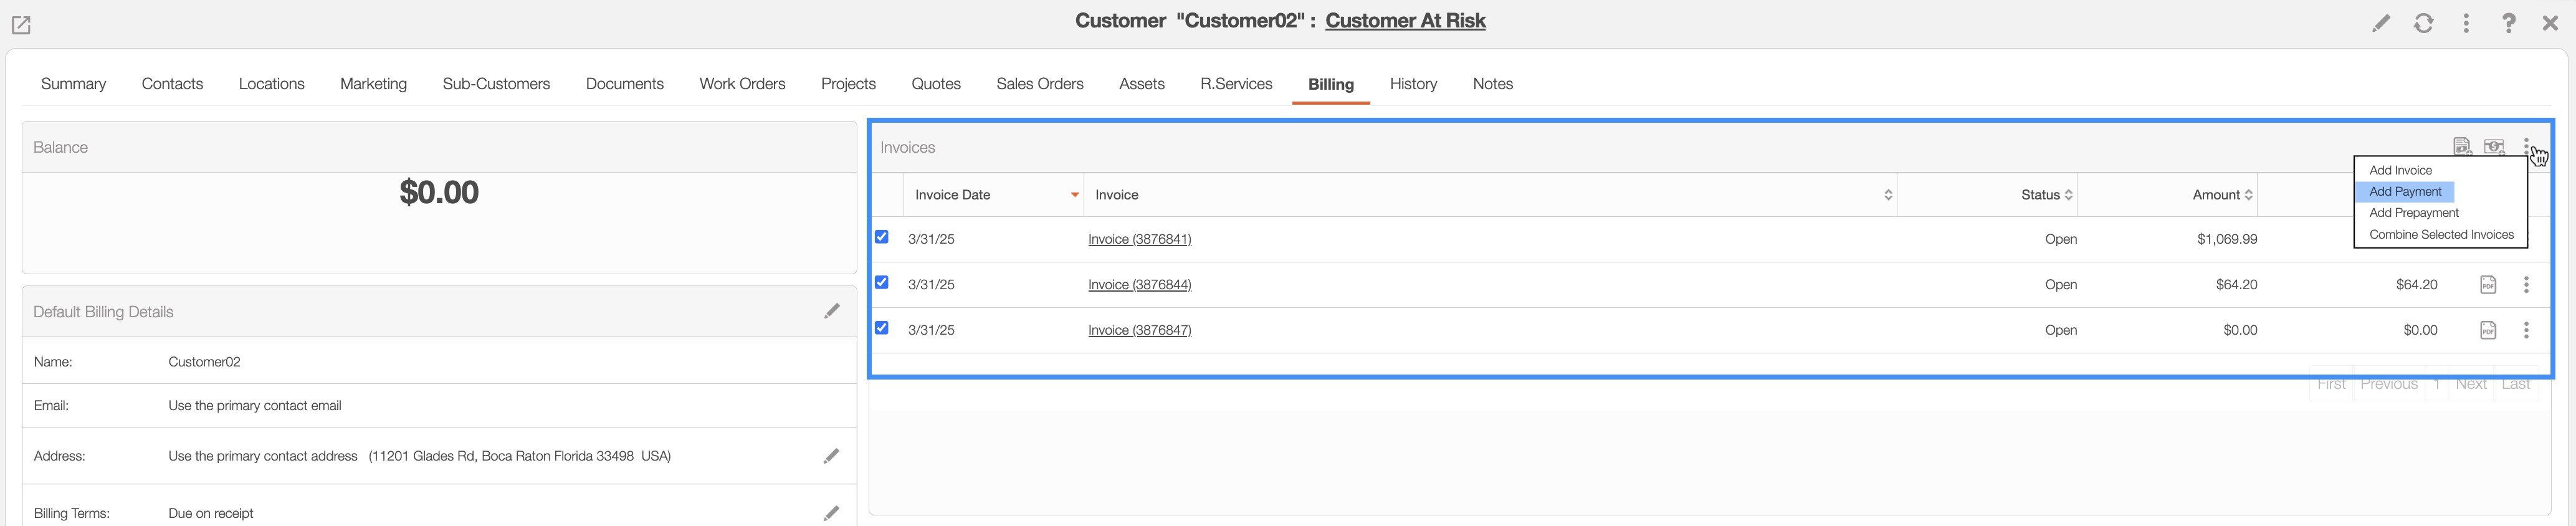
Task: Uncheck the Invoice 3876841 checkbox
Action: tap(881, 237)
